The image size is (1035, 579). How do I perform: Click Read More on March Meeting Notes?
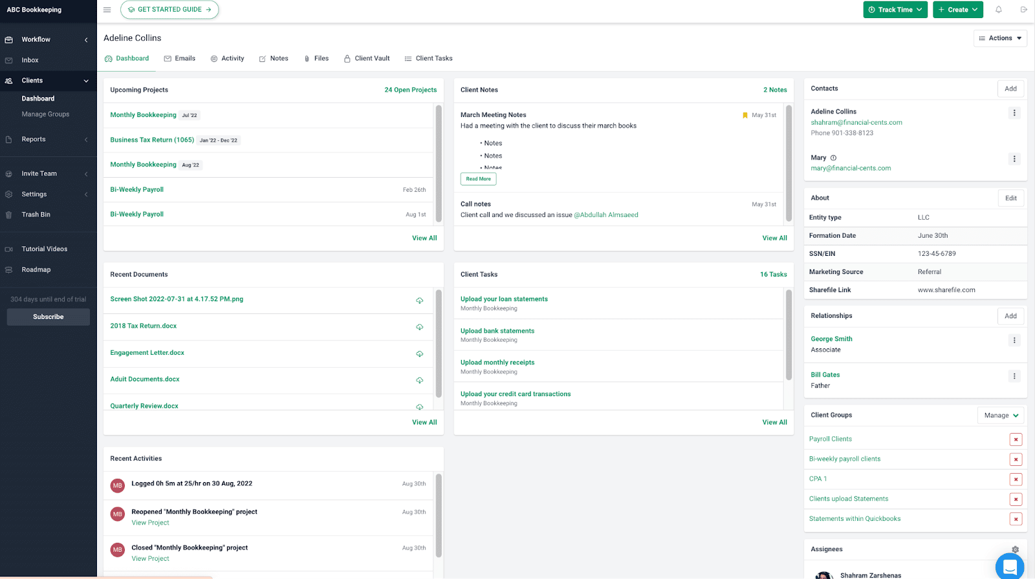(479, 179)
